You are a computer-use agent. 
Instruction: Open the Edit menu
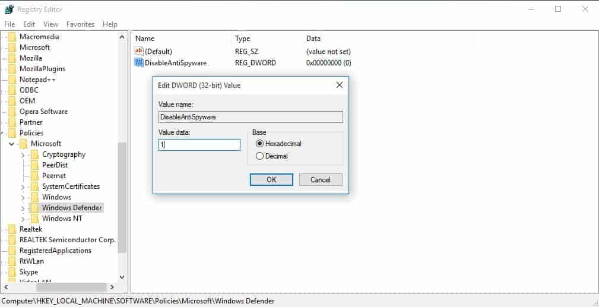point(29,24)
